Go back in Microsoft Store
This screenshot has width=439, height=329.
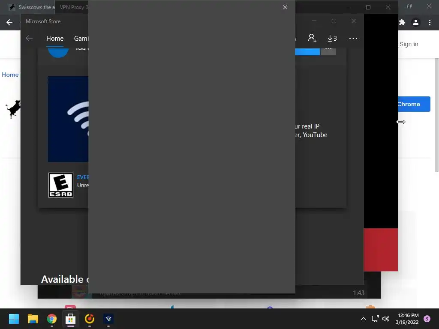tap(29, 38)
